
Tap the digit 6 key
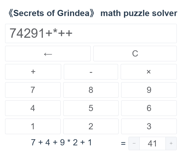[x=149, y=108]
